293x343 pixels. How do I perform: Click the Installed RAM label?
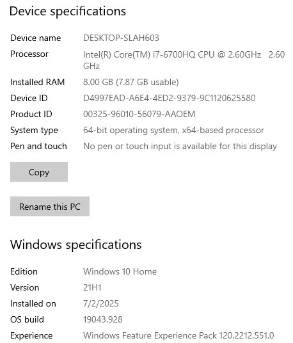coord(38,83)
